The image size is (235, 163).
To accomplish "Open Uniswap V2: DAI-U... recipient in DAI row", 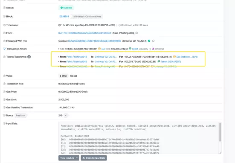I will pos(106,57).
